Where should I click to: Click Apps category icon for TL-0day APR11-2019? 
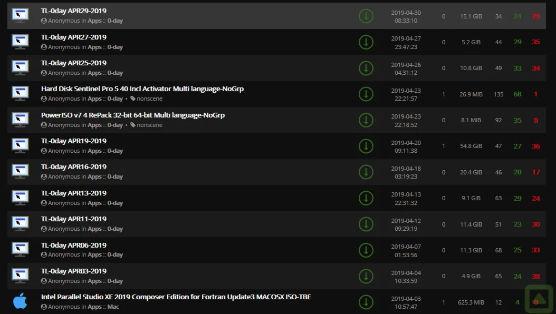tap(20, 224)
